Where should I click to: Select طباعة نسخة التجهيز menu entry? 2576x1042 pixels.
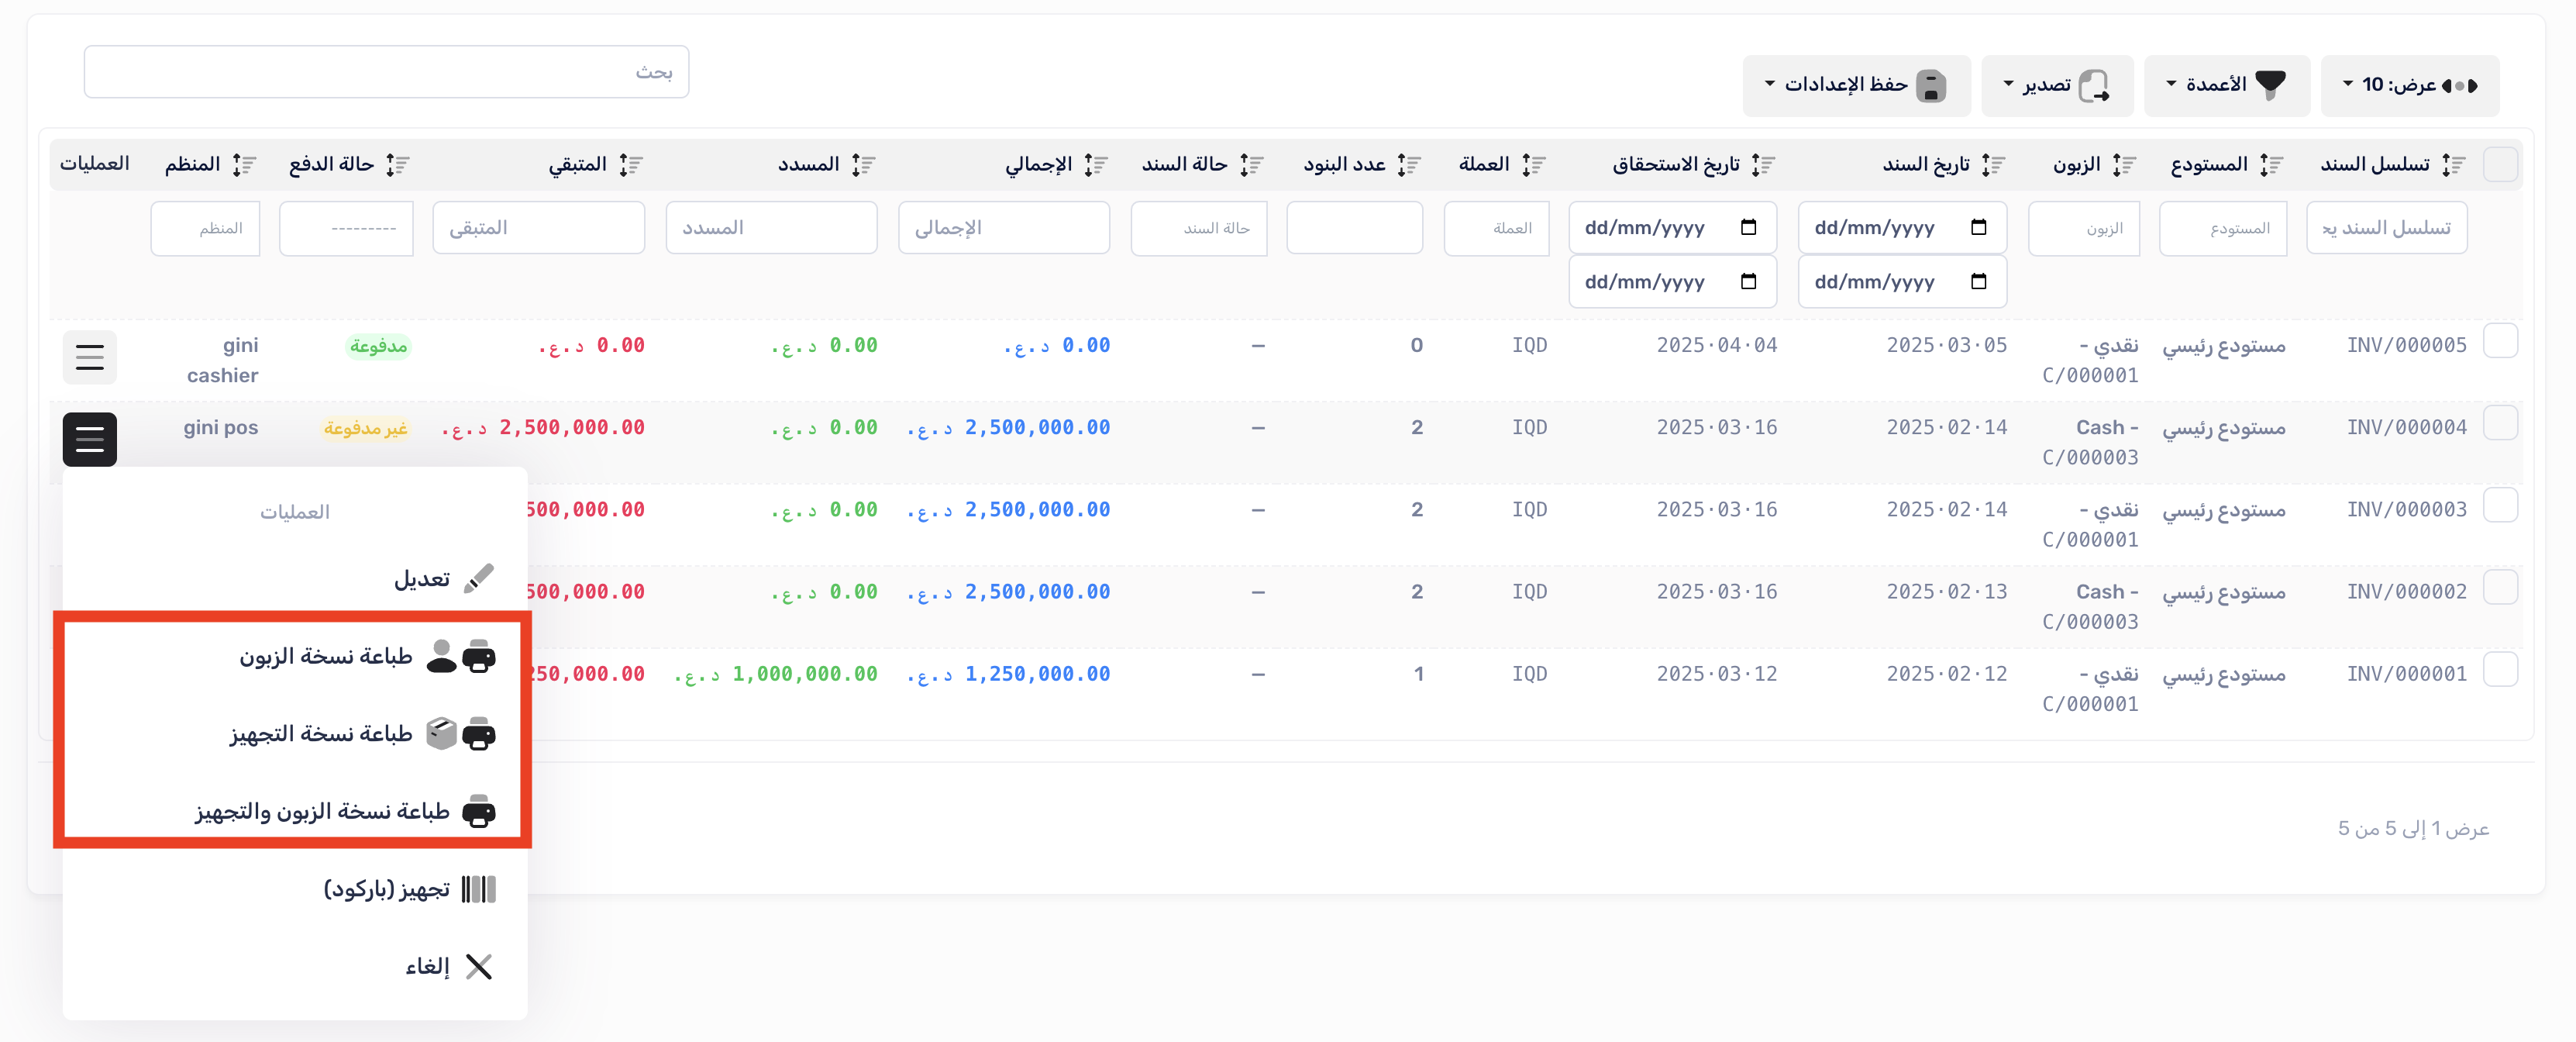[x=321, y=734]
